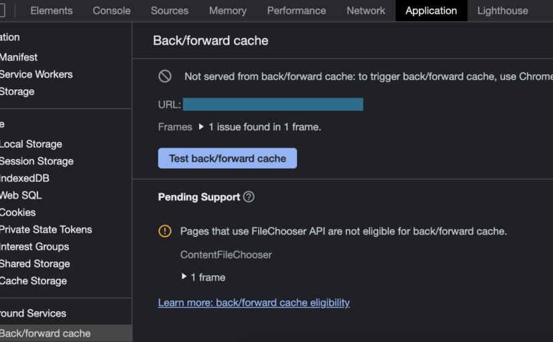
Task: Expand the '1 frame' disclosure triangle
Action: [x=184, y=277]
